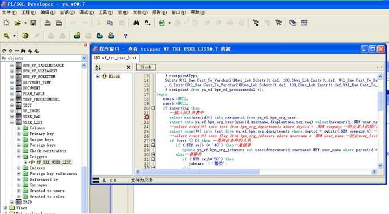This screenshot has height=214, width=389.
Task: Collapse code fold at line 20
Action: click(x=153, y=108)
